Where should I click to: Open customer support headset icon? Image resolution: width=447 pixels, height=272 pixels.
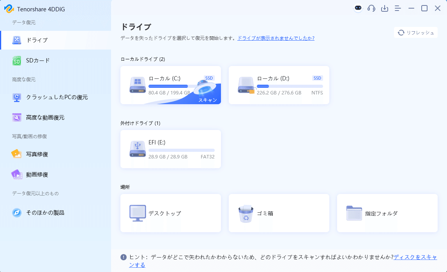point(371,8)
